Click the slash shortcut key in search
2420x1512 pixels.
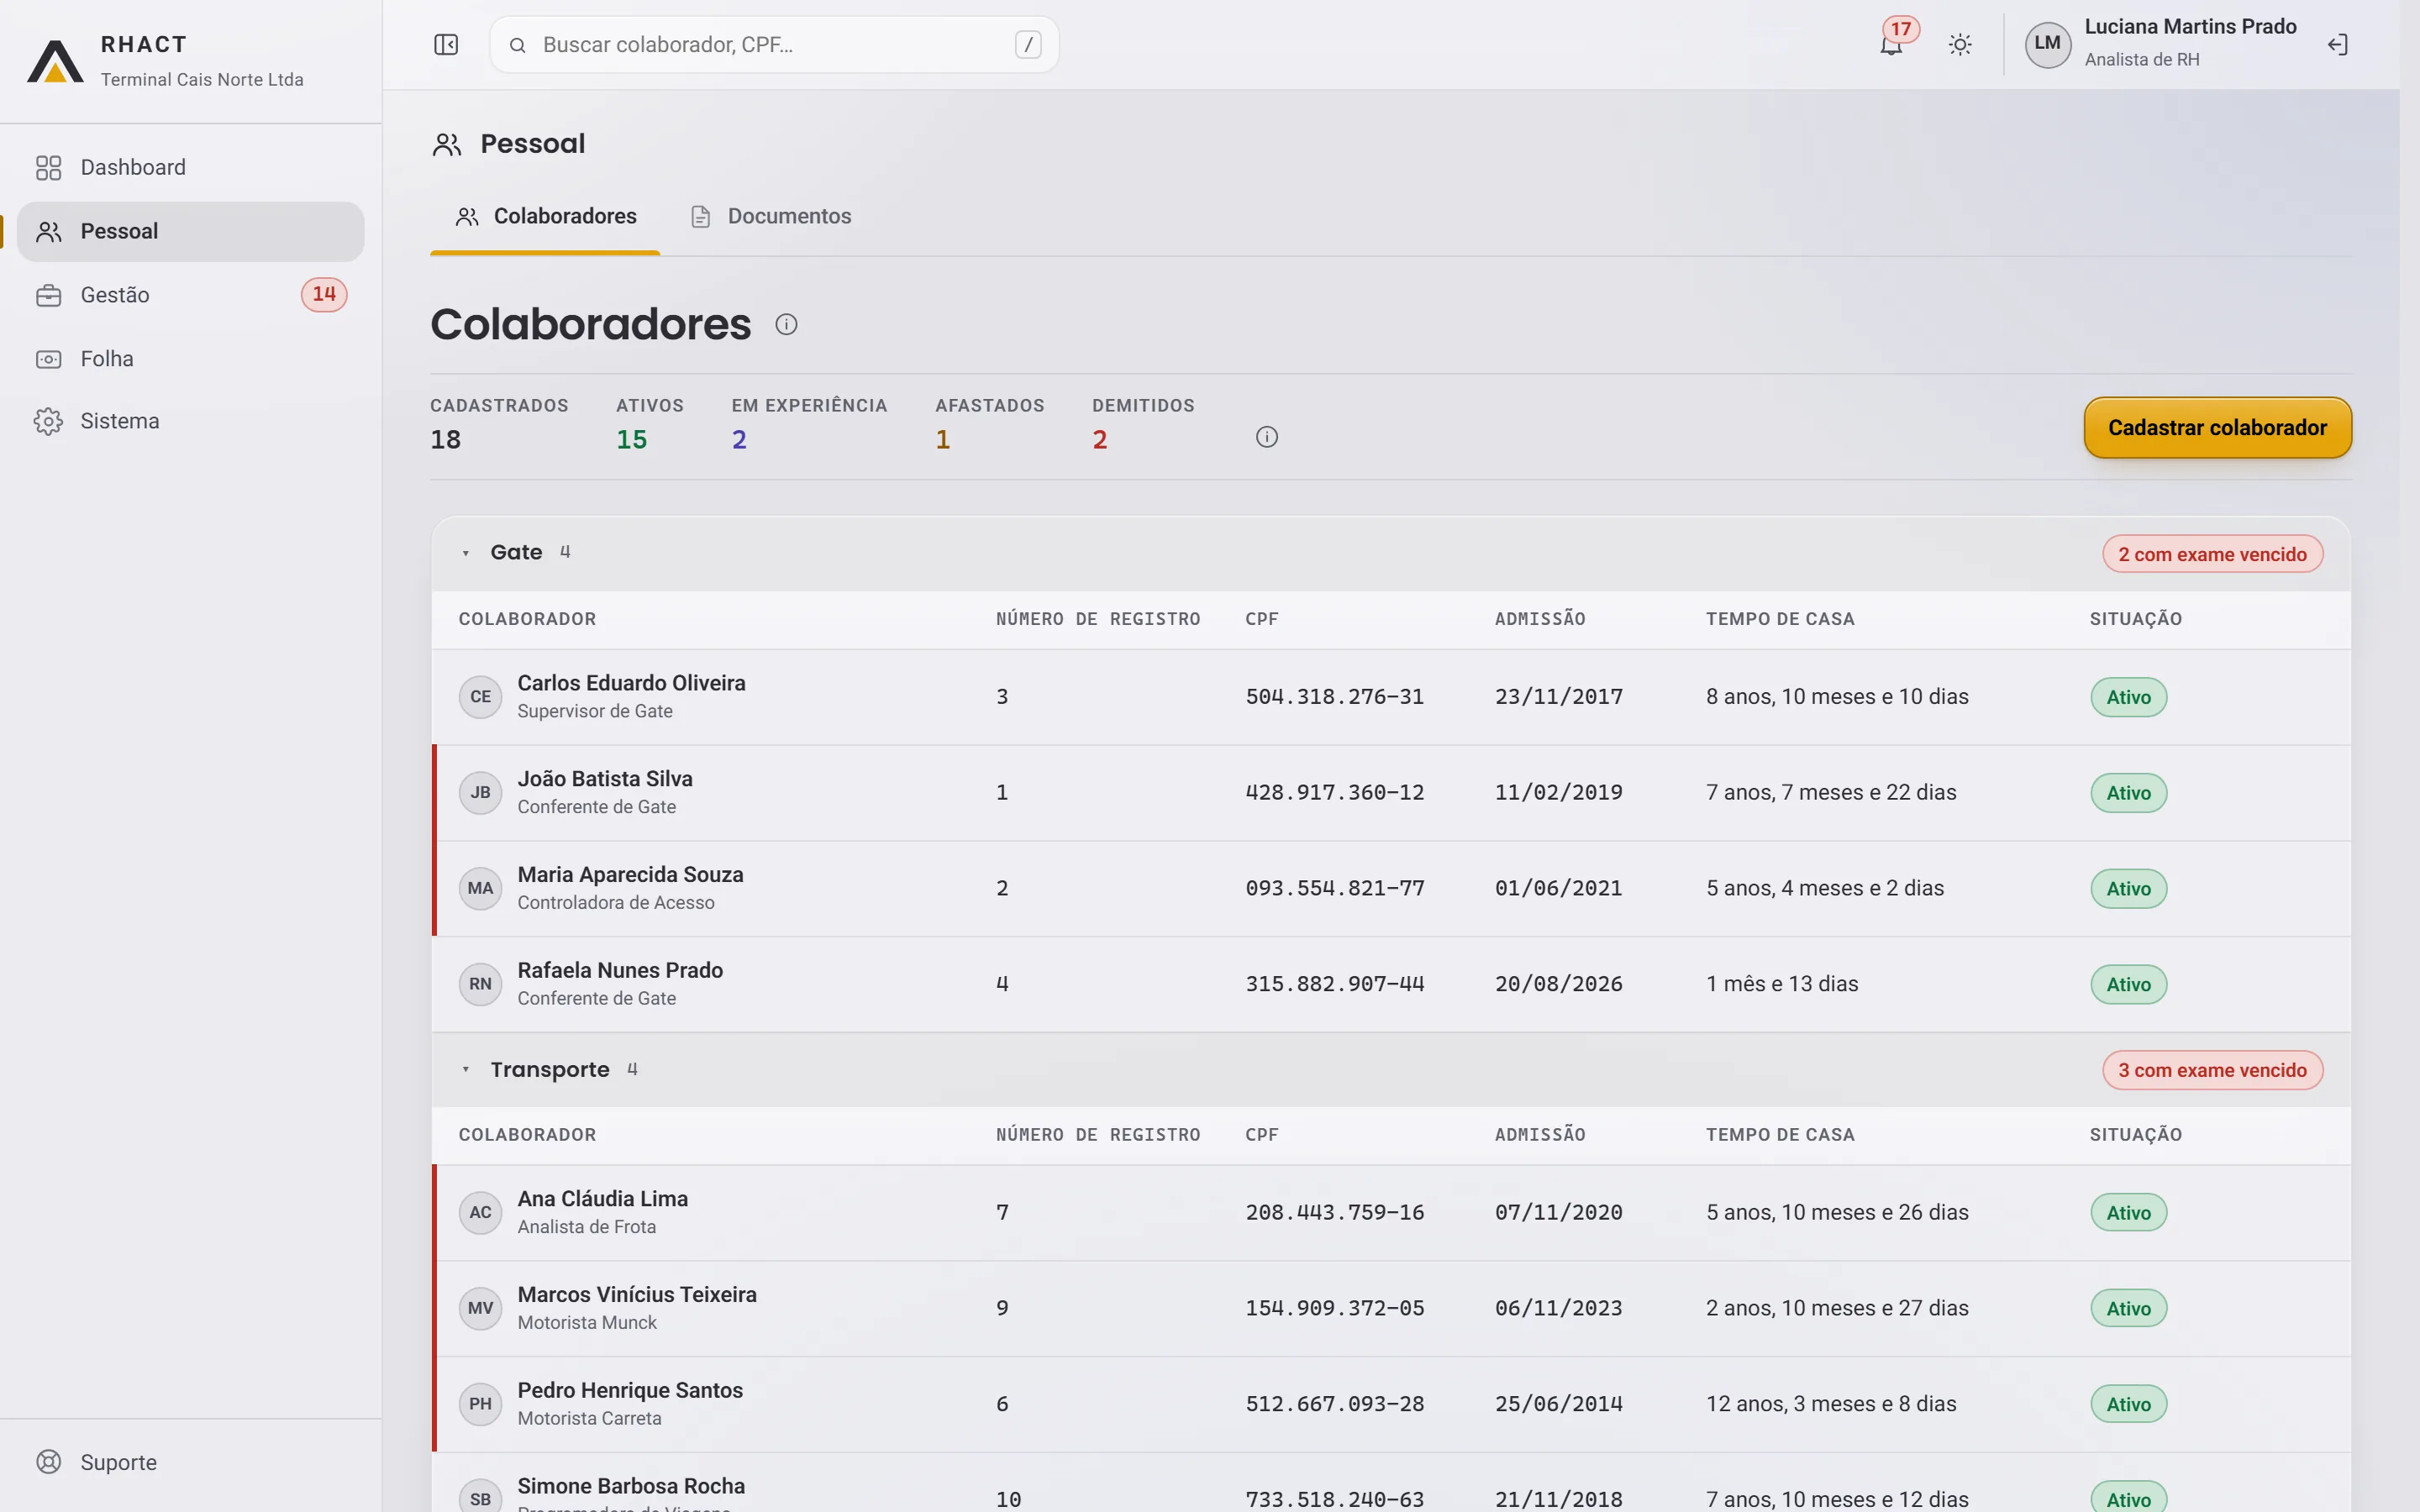click(x=1028, y=44)
